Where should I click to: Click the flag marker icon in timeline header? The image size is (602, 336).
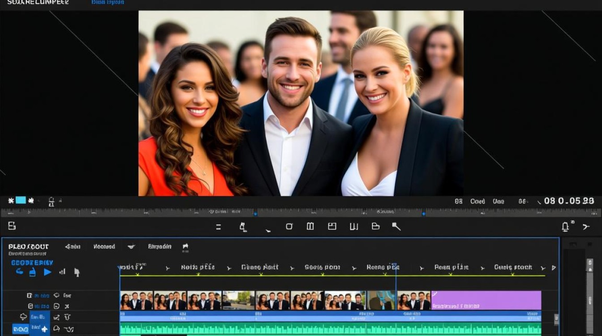[185, 246]
